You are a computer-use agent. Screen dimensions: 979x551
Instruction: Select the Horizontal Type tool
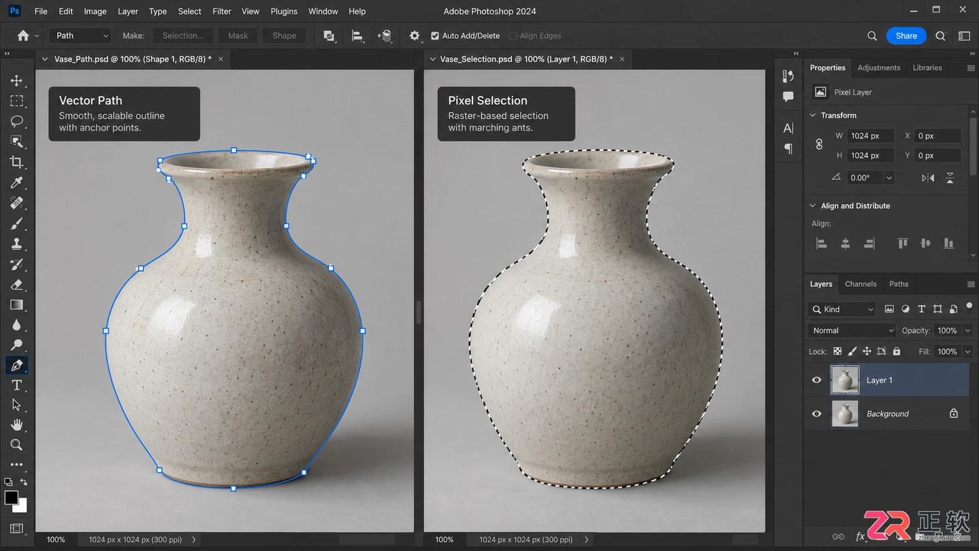(x=16, y=385)
